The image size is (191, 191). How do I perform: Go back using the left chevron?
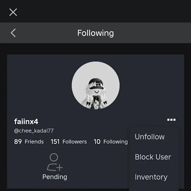(13, 33)
